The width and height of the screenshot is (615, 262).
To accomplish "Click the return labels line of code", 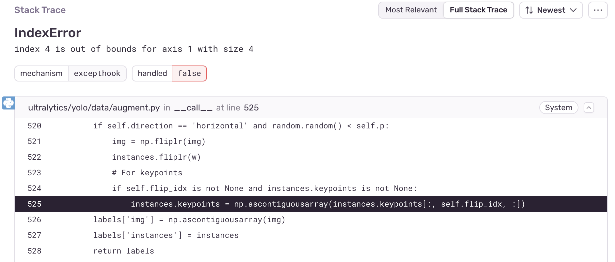I will point(123,251).
